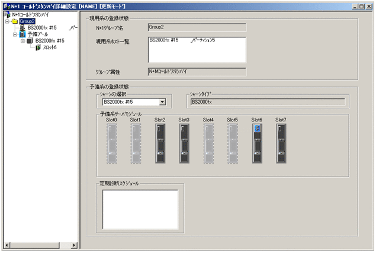Select the Slot5 server module icon

click(233, 143)
